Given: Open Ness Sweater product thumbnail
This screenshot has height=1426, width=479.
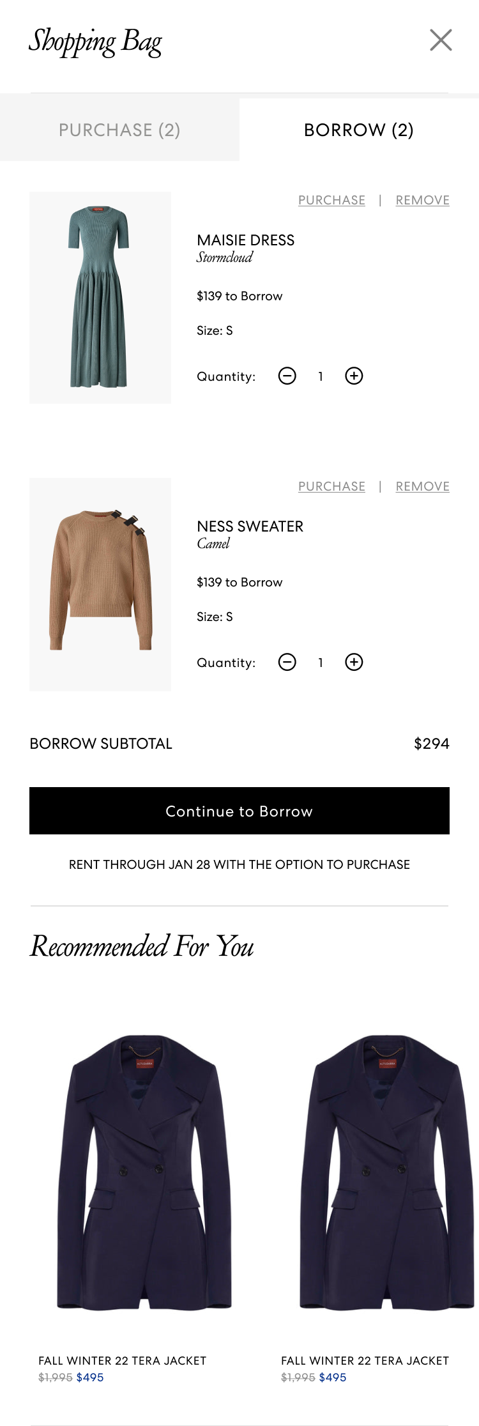Looking at the screenshot, I should tap(100, 584).
